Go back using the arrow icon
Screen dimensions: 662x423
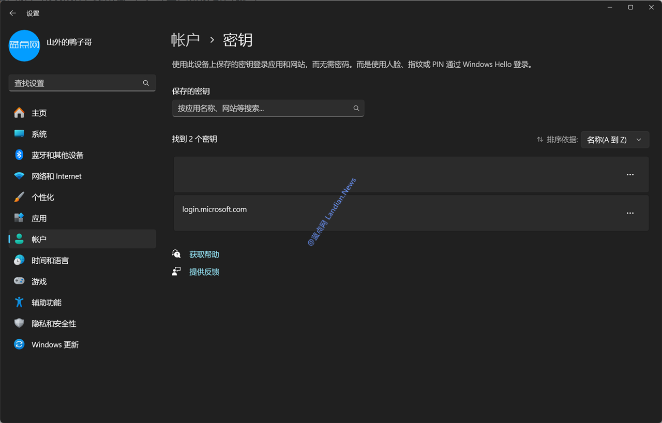click(x=13, y=13)
